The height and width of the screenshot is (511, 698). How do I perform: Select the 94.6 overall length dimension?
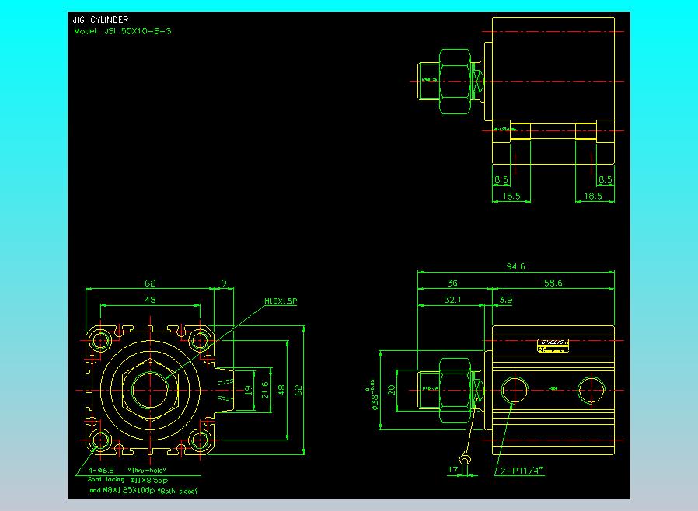(x=515, y=266)
